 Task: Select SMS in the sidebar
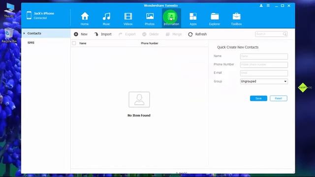(x=31, y=43)
